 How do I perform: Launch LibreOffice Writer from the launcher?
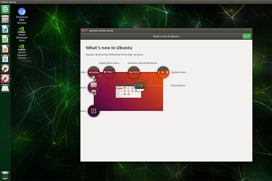(5, 29)
